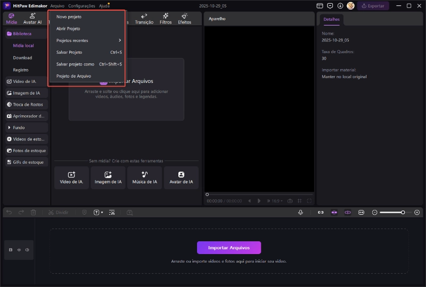The height and width of the screenshot is (287, 426).
Task: Mute the timeline track audio
Action: (x=27, y=249)
